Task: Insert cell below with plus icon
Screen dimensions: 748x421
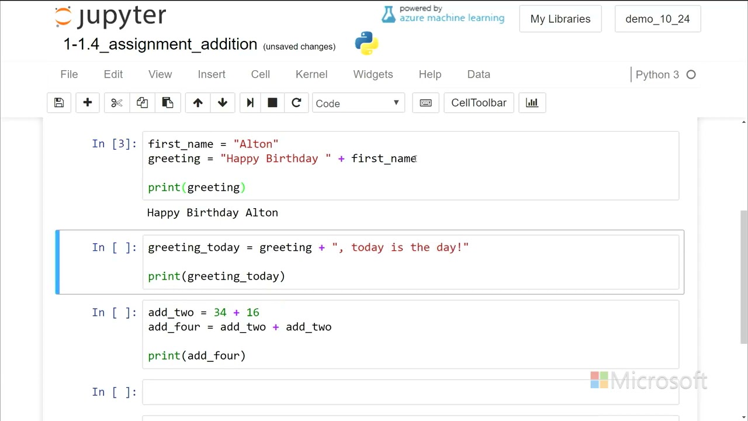Action: (x=88, y=103)
